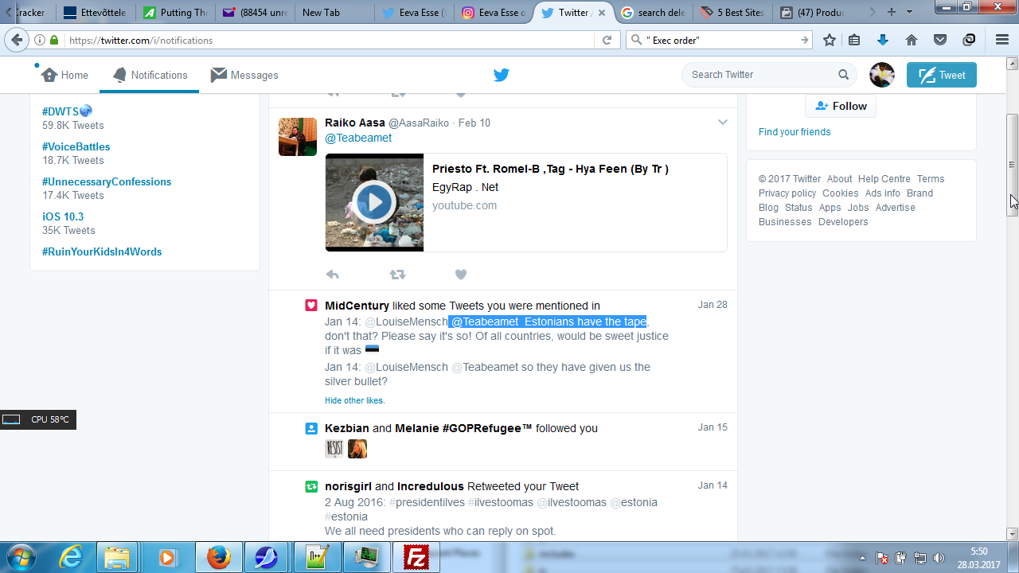
Task: Click the linked-rings toolbar icon beside Pocket
Action: point(969,40)
